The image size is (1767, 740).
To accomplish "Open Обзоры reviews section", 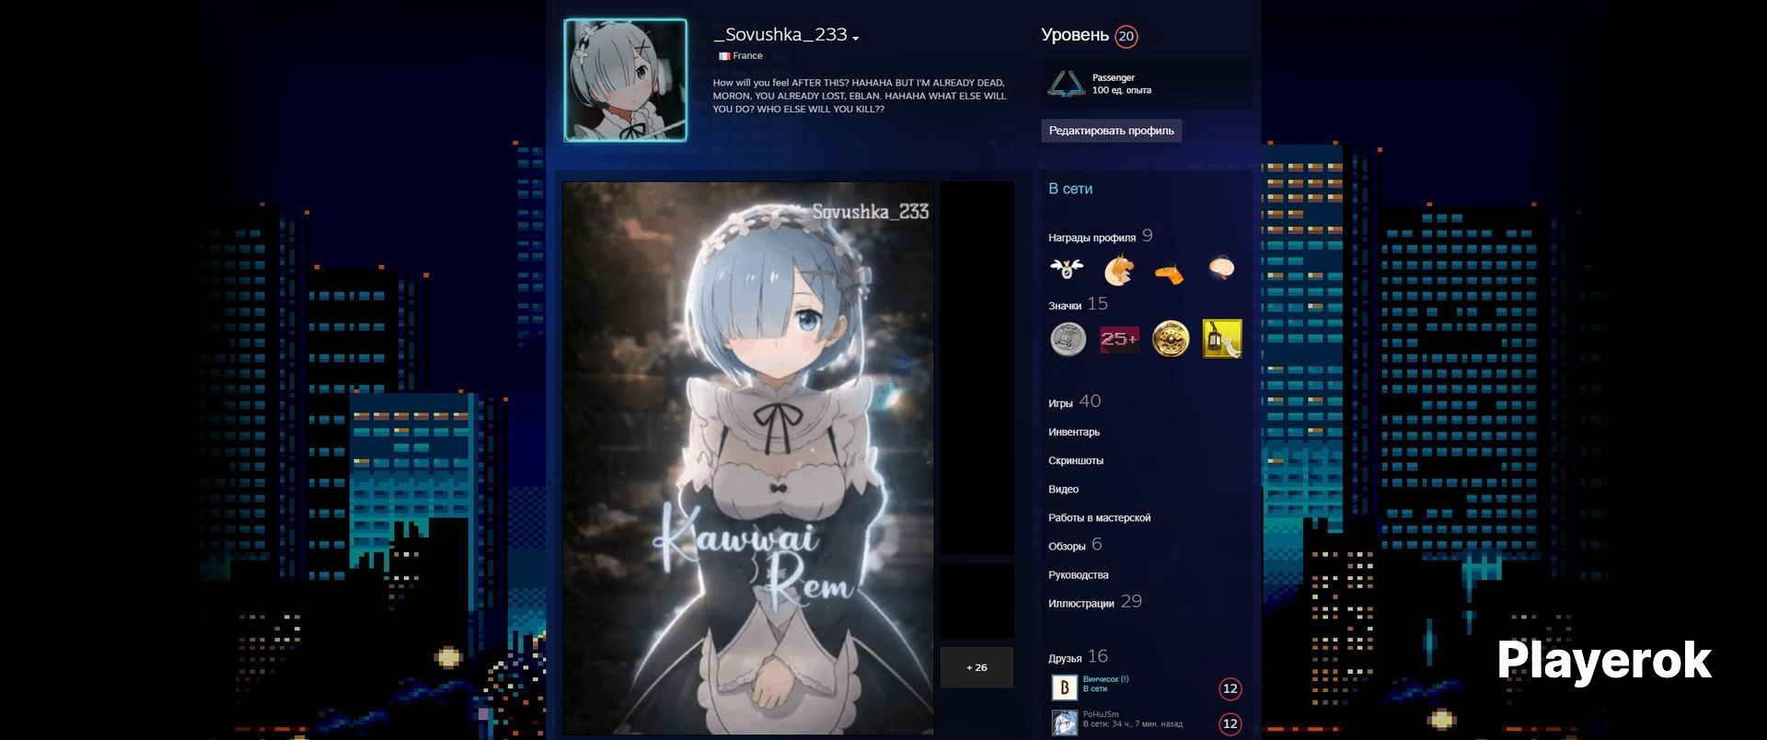I will (x=1075, y=546).
